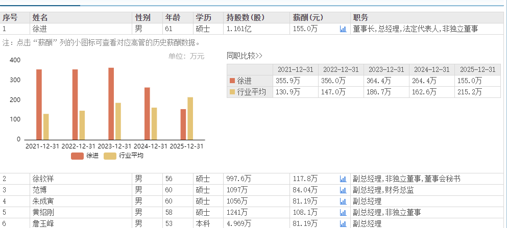
Task: Select the name 詹玉峰
Action: click(x=43, y=223)
